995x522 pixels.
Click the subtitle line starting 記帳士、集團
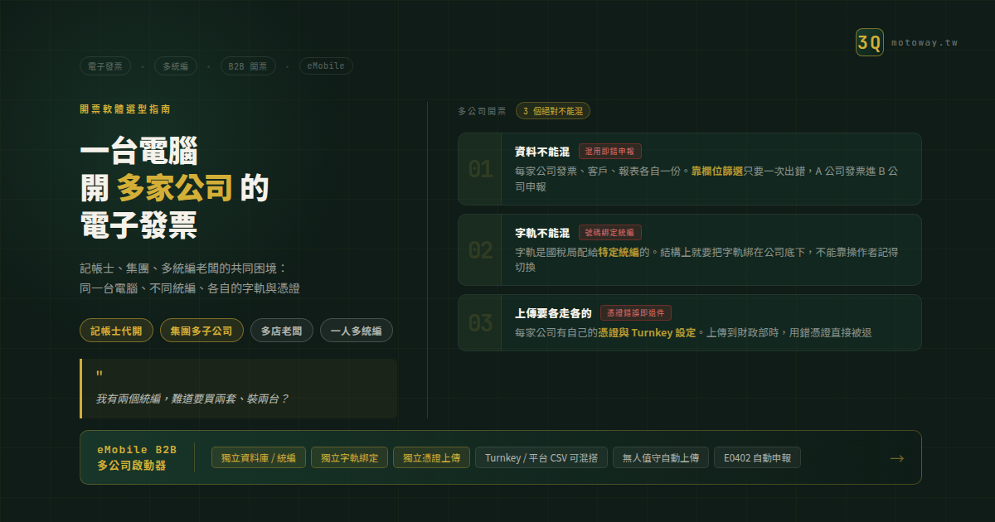(183, 268)
